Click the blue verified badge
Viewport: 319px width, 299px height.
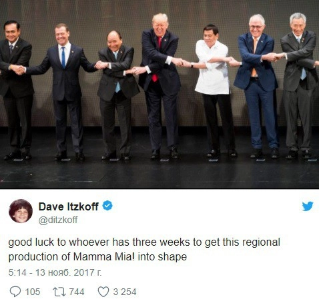coord(107,206)
